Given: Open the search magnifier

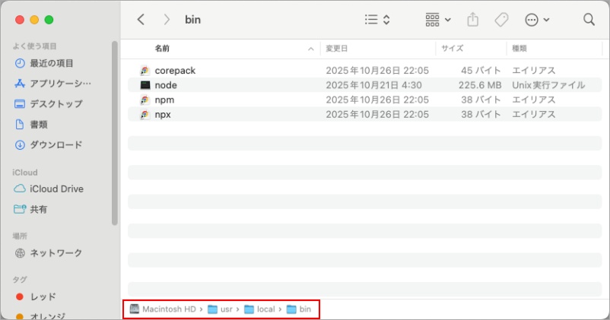Looking at the screenshot, I should (x=589, y=20).
